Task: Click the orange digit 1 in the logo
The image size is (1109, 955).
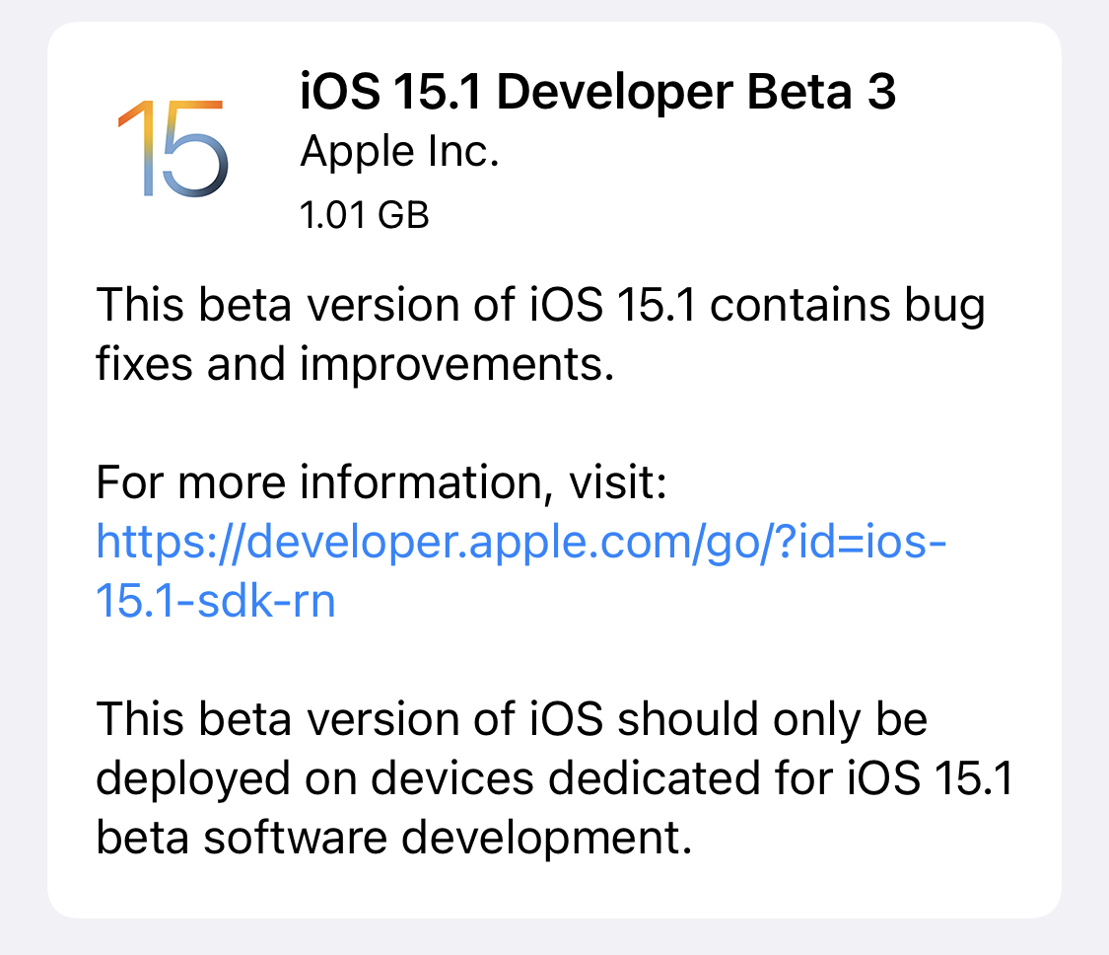Action: click(x=136, y=147)
